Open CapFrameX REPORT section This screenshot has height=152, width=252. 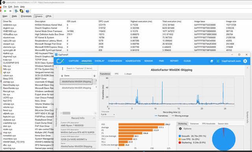tap(174, 61)
